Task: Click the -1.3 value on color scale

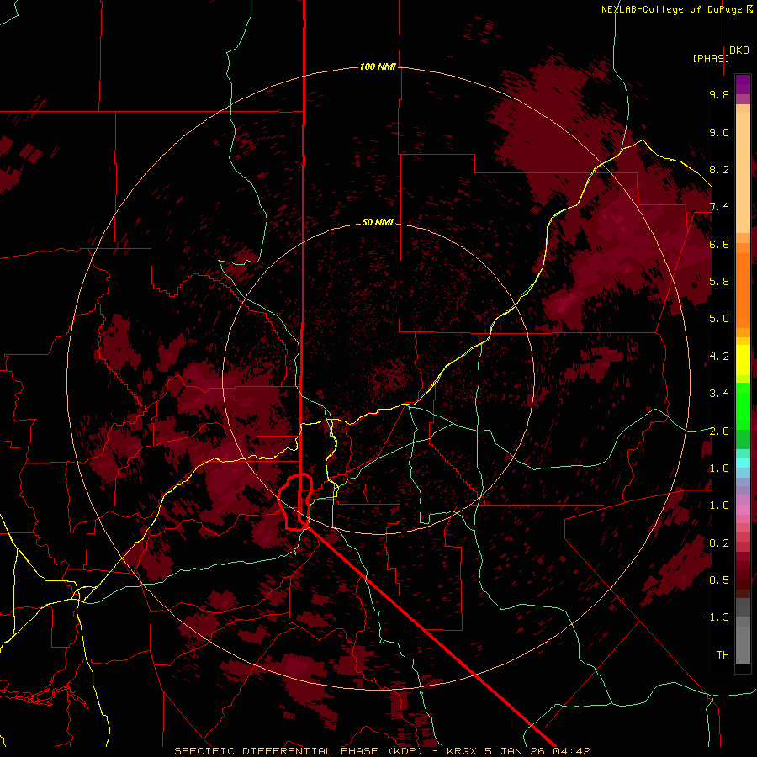Action: [716, 617]
